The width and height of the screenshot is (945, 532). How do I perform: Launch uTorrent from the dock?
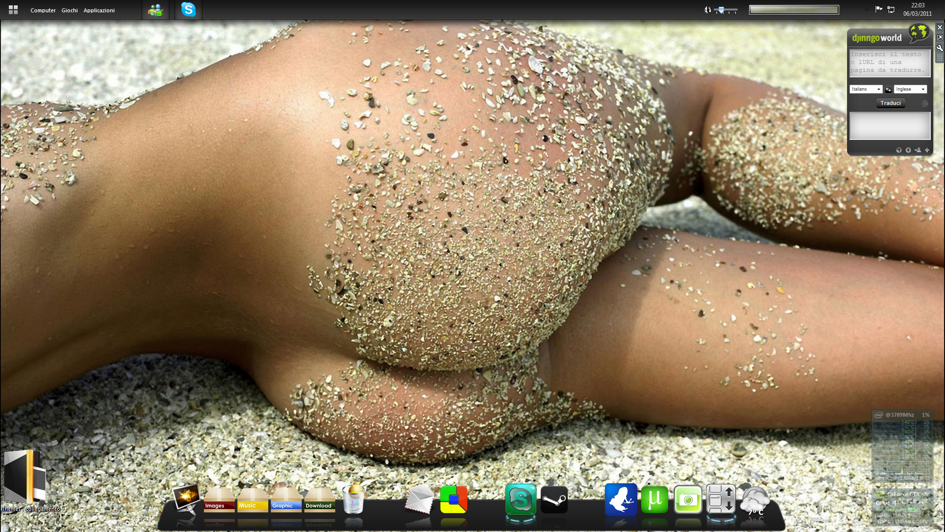[x=655, y=499]
